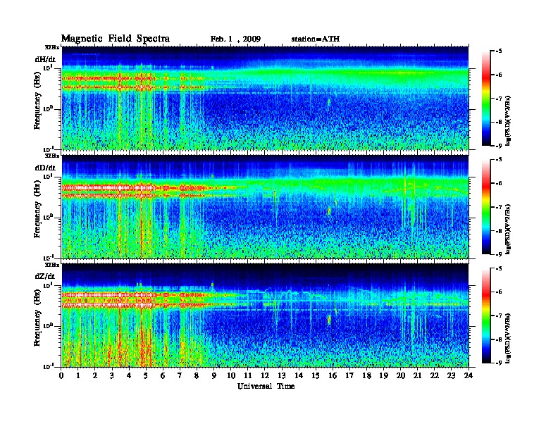Viewport: 558px width, 431px height.
Task: Click the hour '17' tick label on time axis
Action: tap(349, 376)
